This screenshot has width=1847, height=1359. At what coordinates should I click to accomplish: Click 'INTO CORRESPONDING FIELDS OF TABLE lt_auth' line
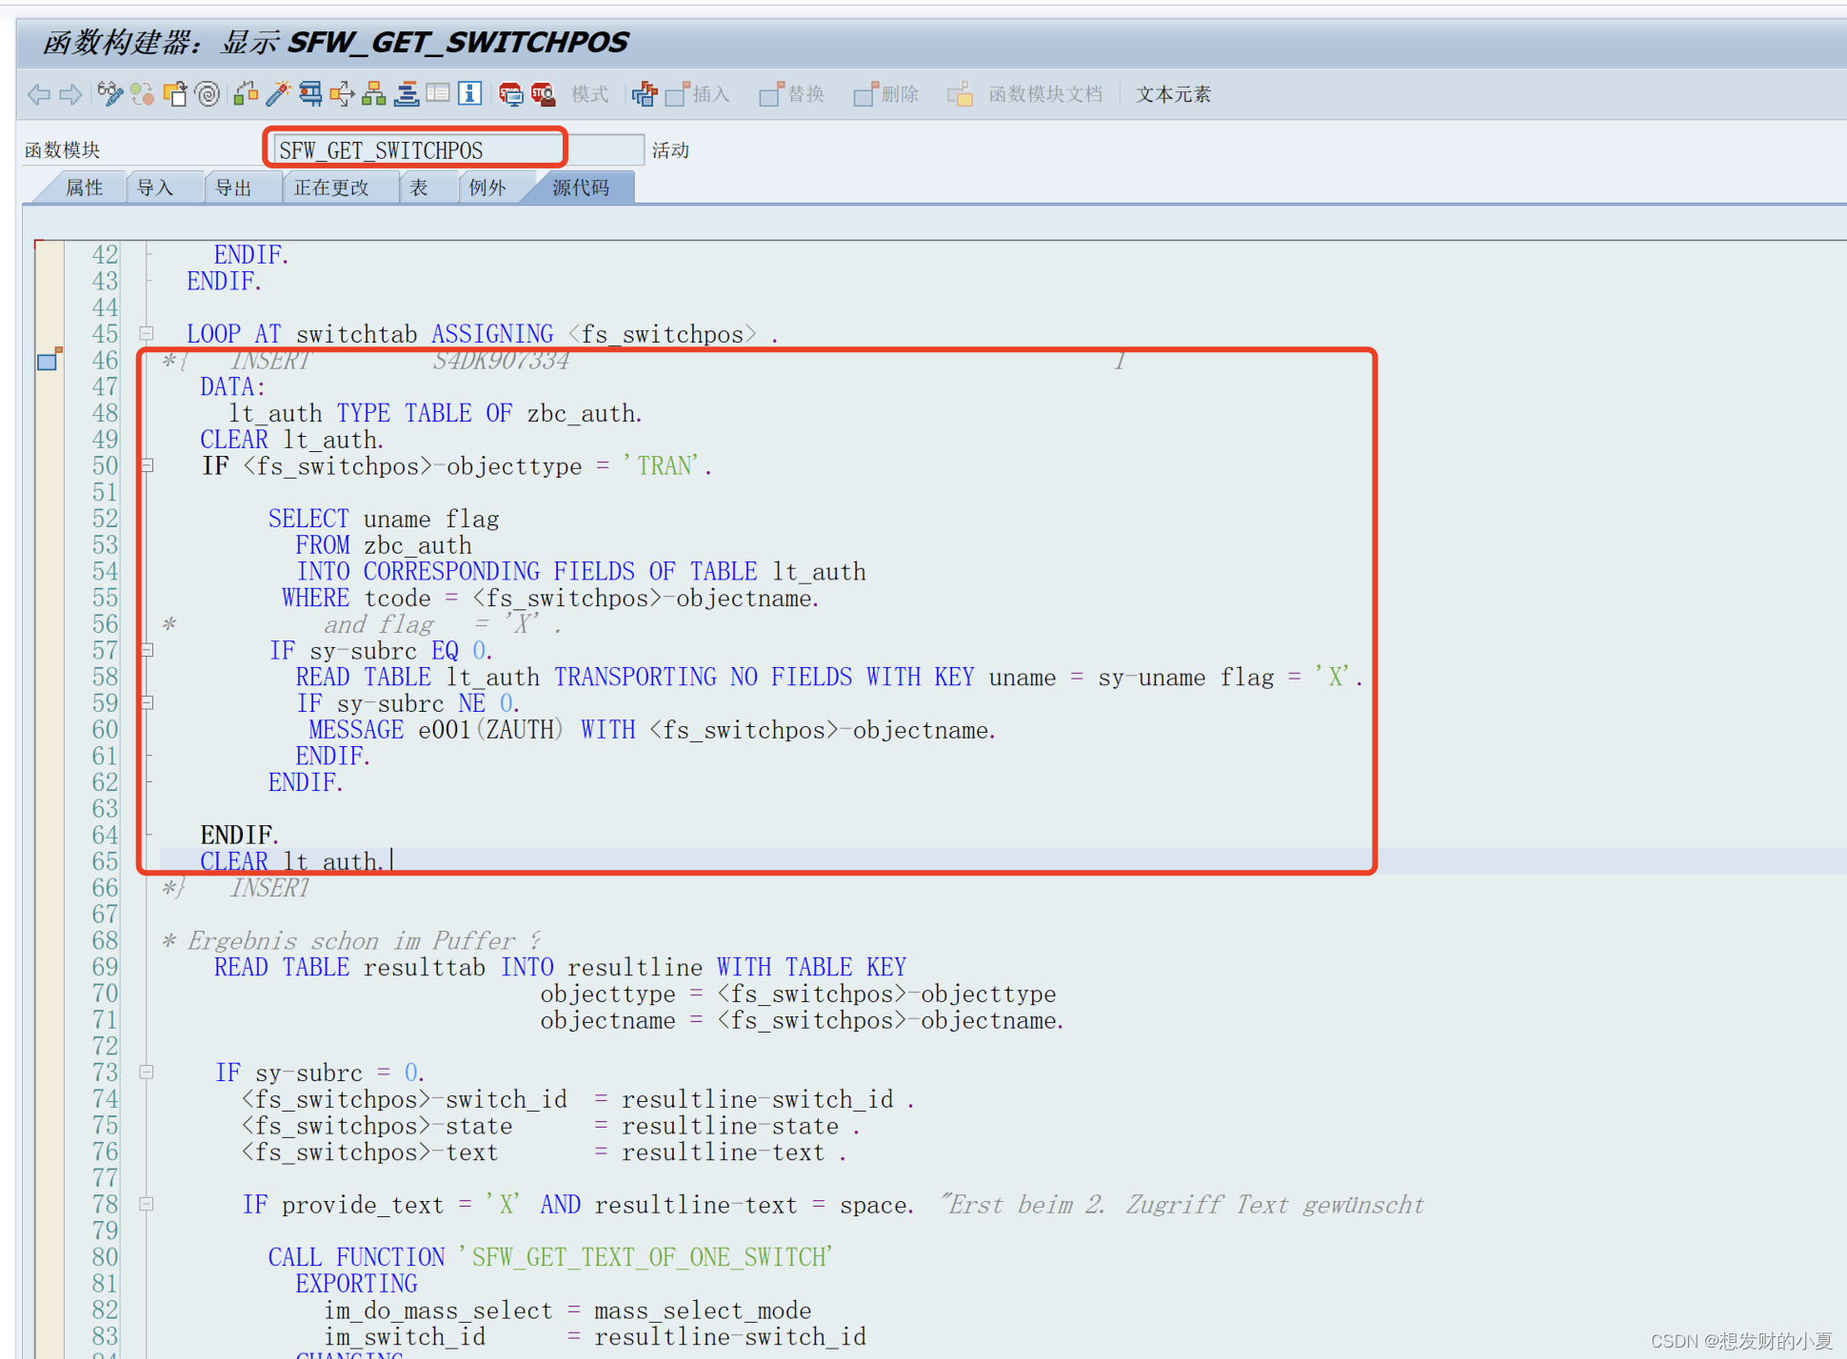[581, 571]
